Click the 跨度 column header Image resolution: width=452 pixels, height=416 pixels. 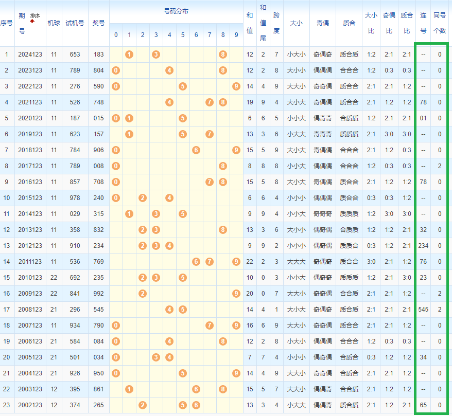[x=276, y=23]
